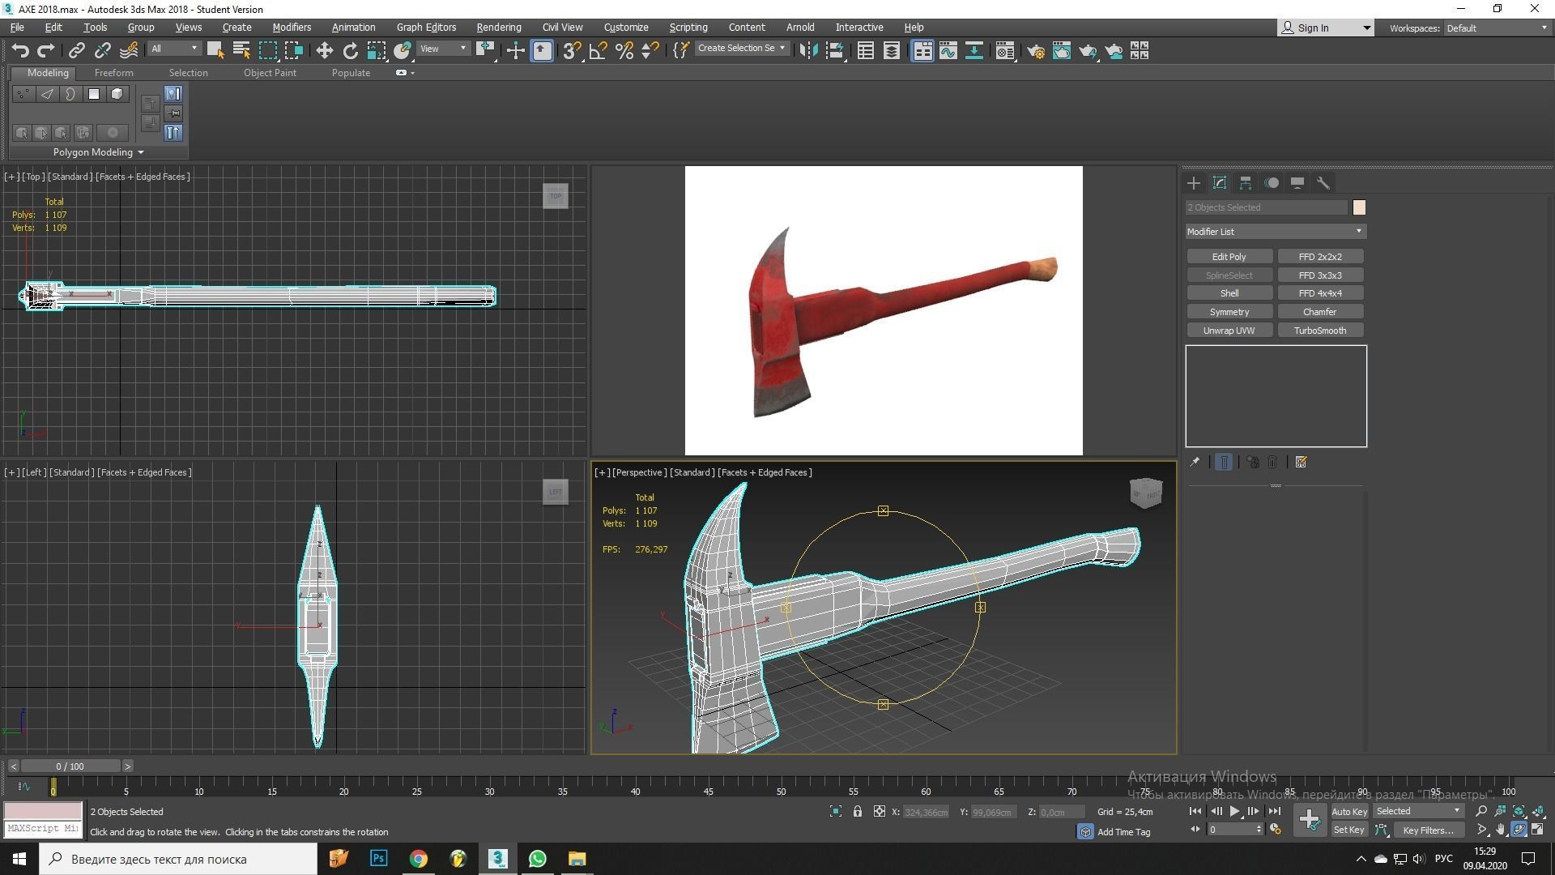Activate the Select and Rotate tool
Image resolution: width=1555 pixels, height=875 pixels.
[x=351, y=51]
